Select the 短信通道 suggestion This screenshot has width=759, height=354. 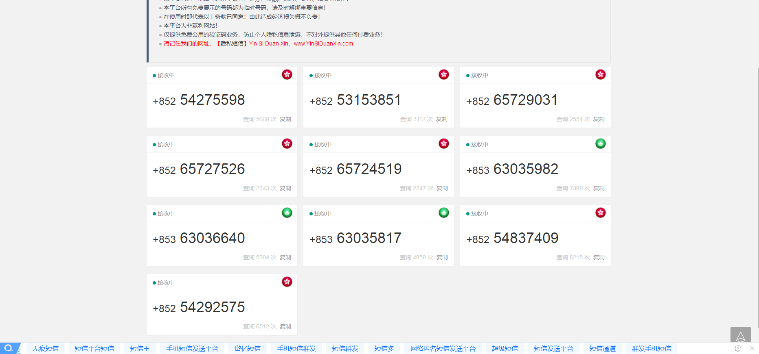pyautogui.click(x=603, y=348)
